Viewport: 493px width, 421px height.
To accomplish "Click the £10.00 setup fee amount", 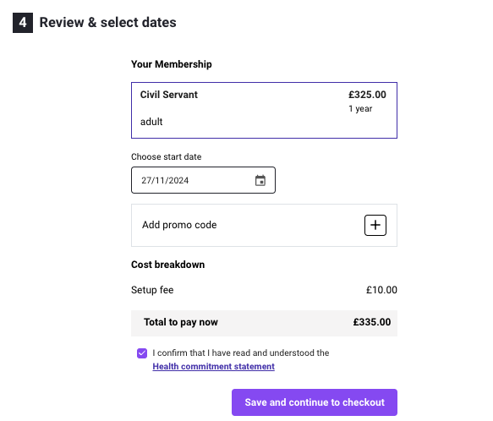I will click(x=381, y=290).
